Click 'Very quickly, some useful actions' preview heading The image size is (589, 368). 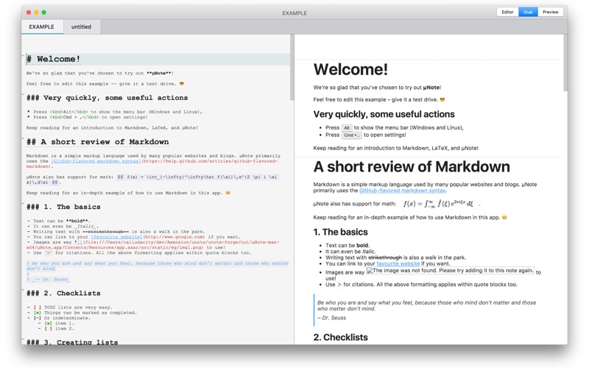(384, 114)
